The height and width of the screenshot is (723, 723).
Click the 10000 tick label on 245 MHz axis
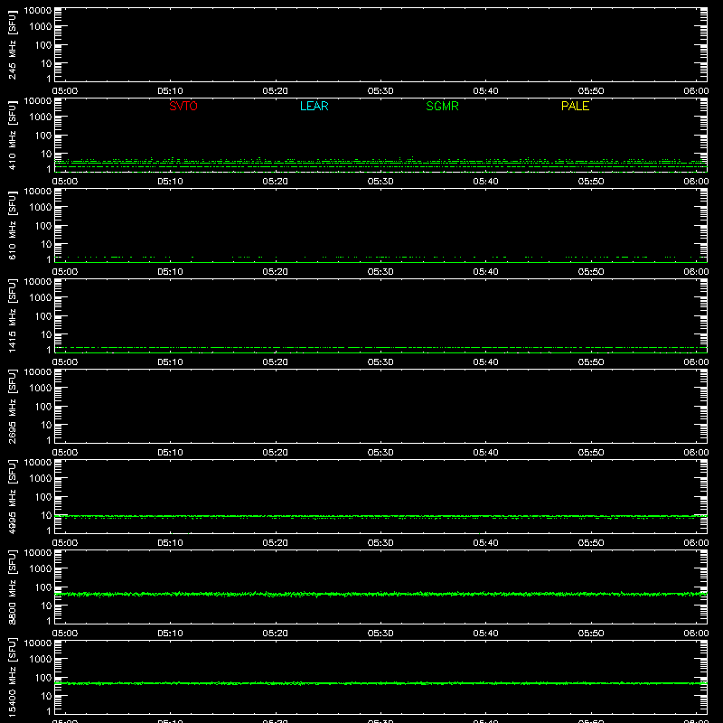pyautogui.click(x=38, y=11)
